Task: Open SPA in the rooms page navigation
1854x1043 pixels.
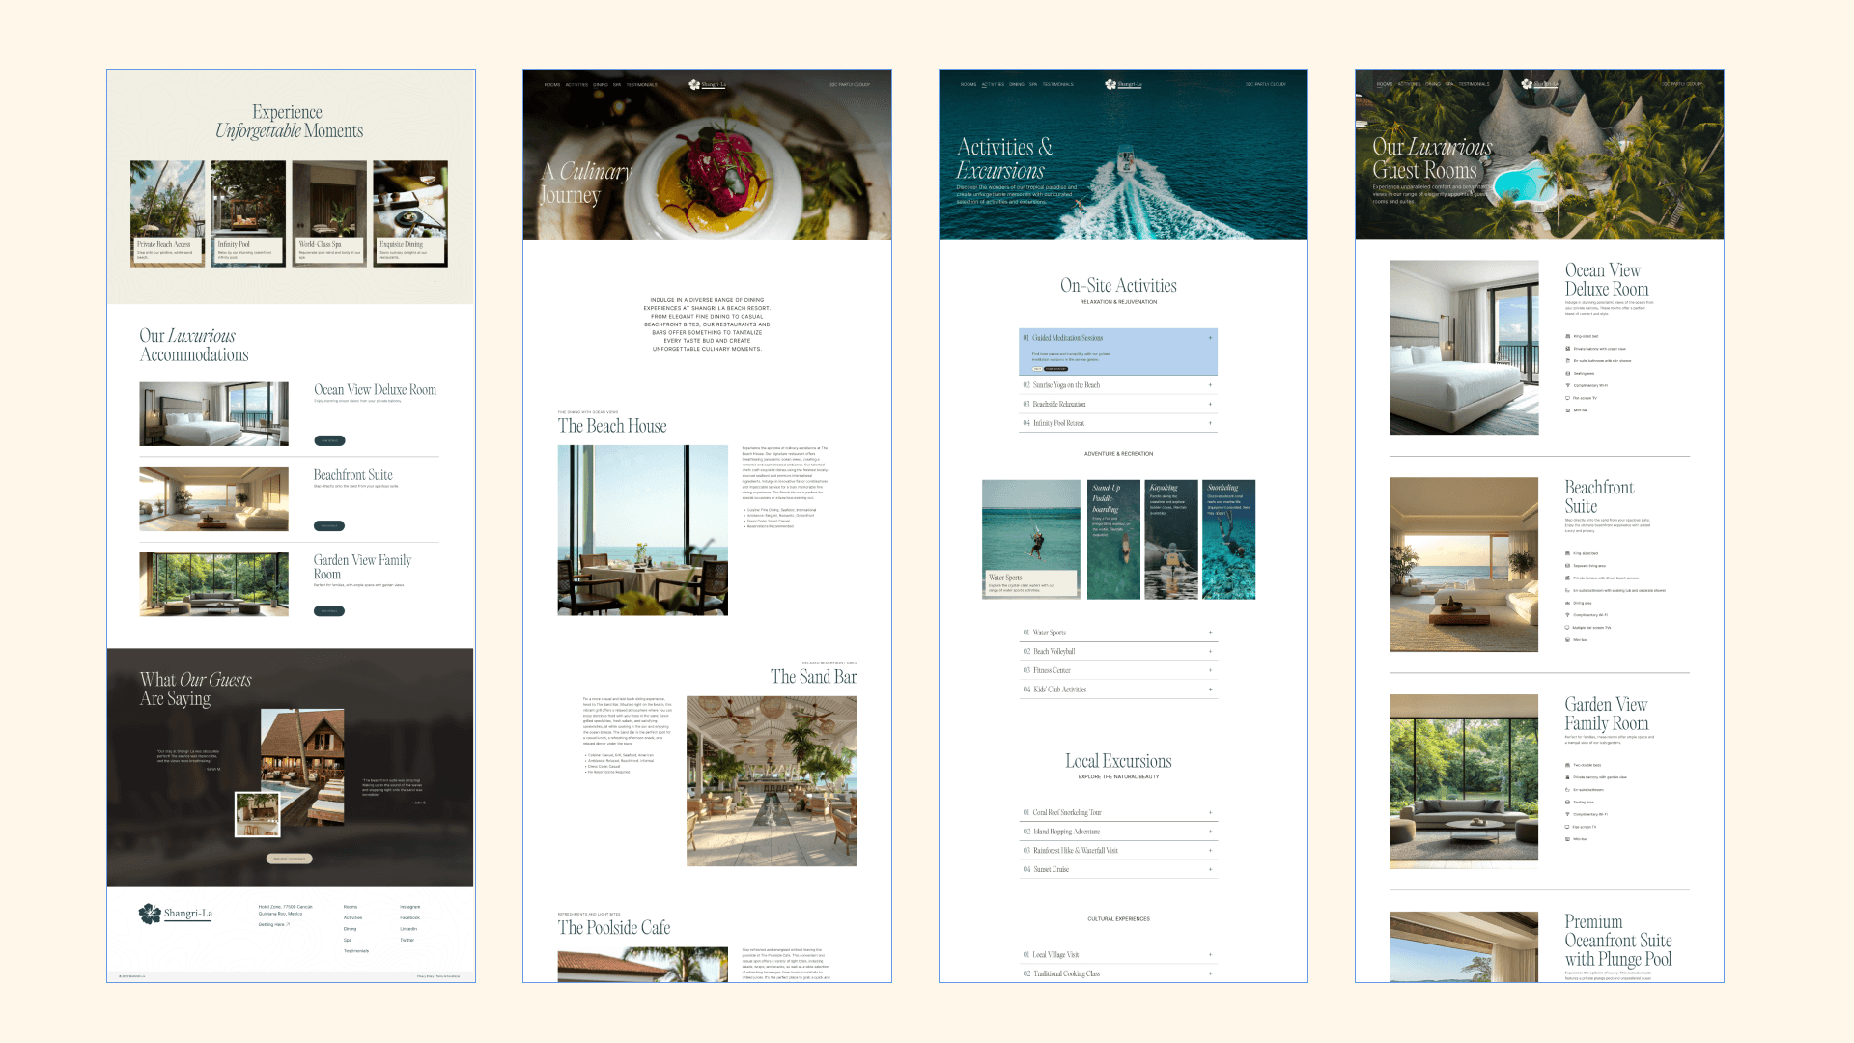Action: (1449, 84)
